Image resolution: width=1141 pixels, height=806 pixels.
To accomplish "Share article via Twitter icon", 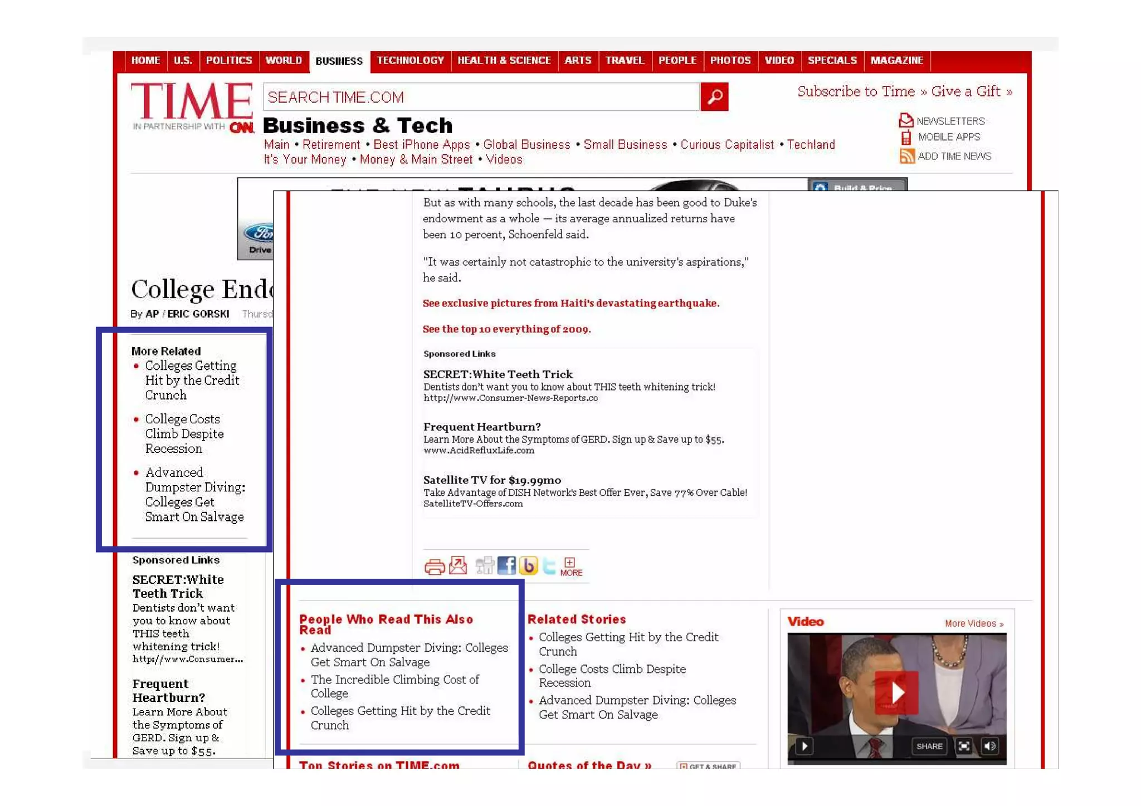I will pyautogui.click(x=549, y=565).
